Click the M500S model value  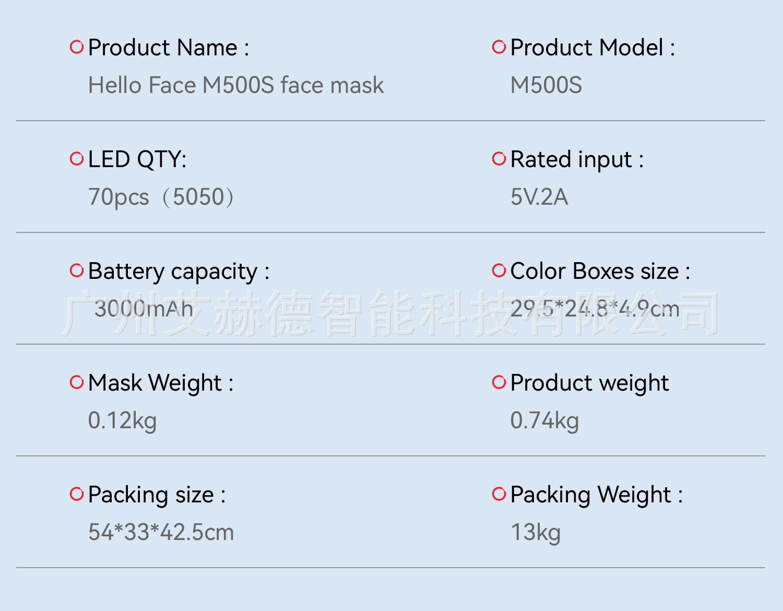(x=546, y=85)
